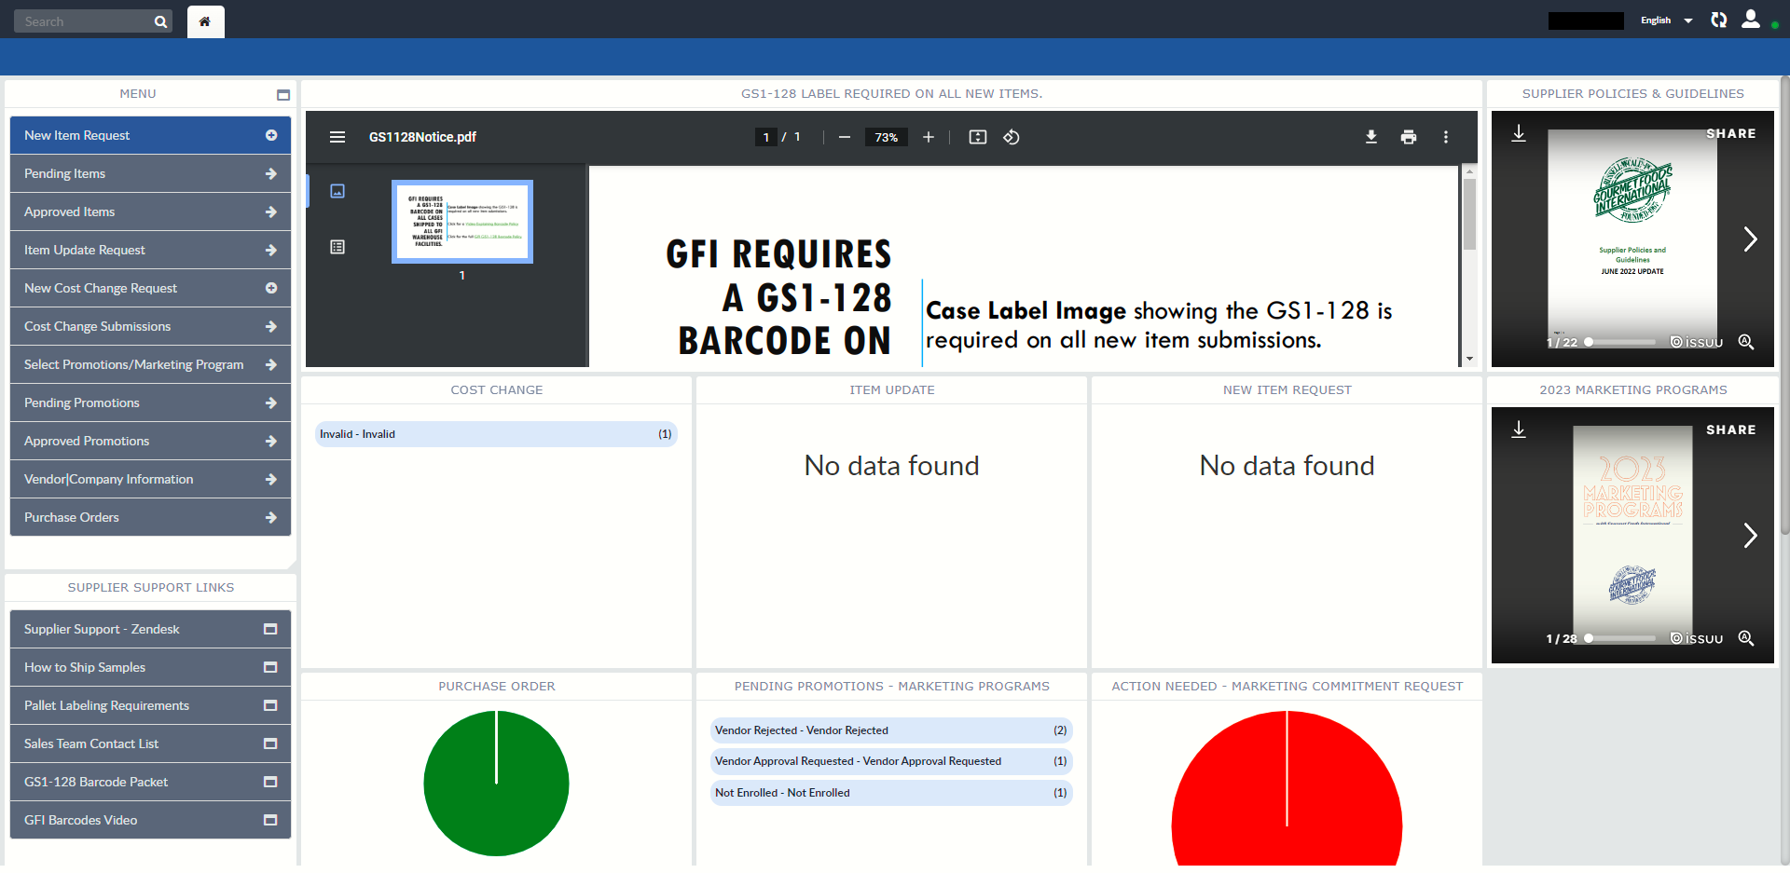
Task: Zoom out the PDF with minus icon
Action: pos(845,137)
